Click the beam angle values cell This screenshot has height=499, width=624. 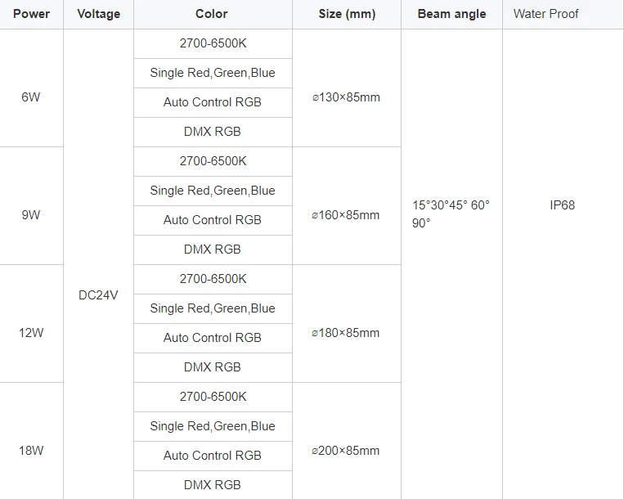(x=451, y=214)
